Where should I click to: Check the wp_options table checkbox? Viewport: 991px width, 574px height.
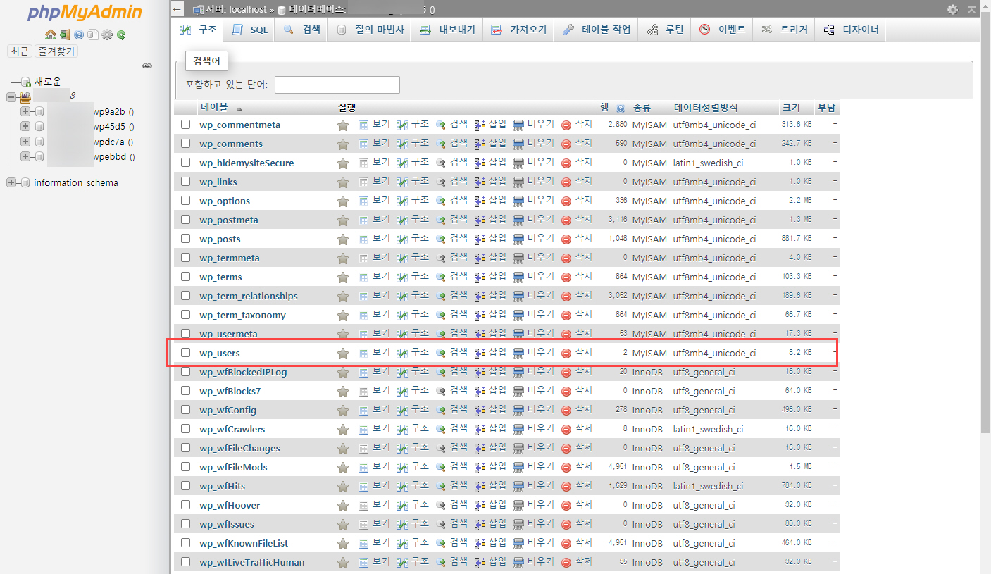point(186,201)
